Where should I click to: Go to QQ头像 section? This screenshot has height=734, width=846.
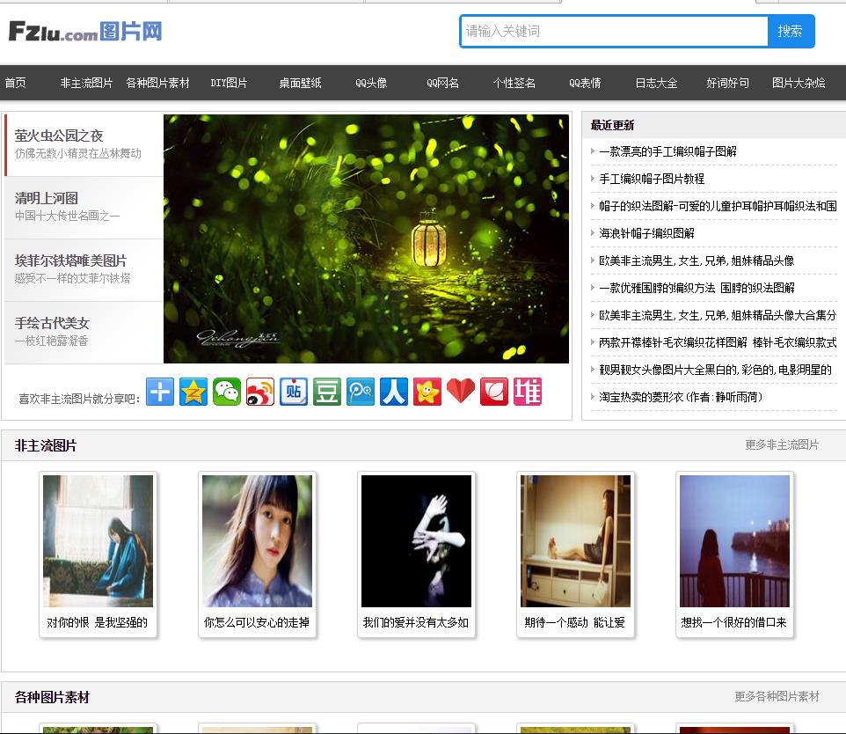point(371,83)
